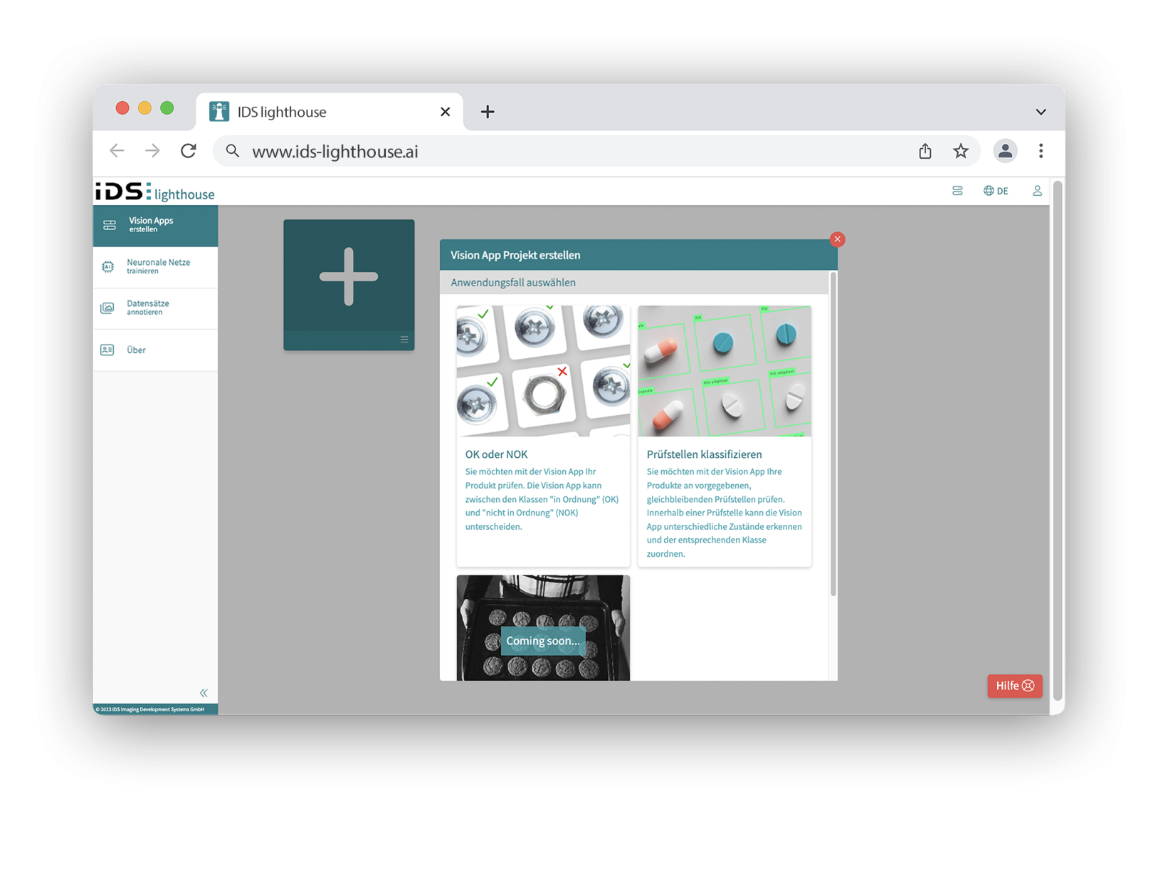Screen dimensions: 1153x873
Task: Click the server list icon in app header
Action: coord(957,191)
